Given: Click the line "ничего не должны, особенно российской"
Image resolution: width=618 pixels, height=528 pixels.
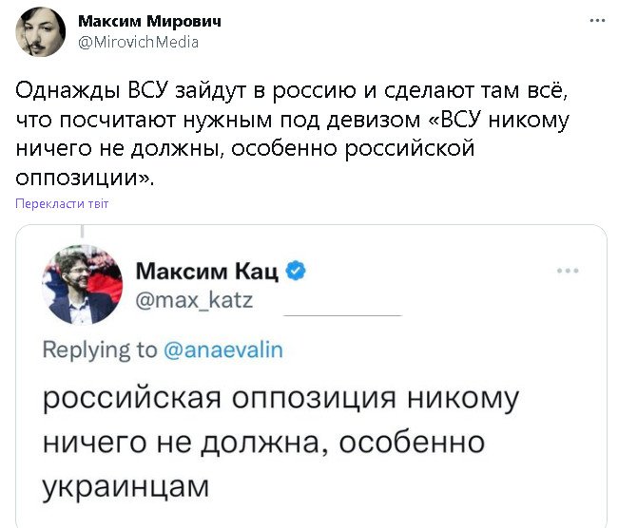Looking at the screenshot, I should [x=243, y=149].
